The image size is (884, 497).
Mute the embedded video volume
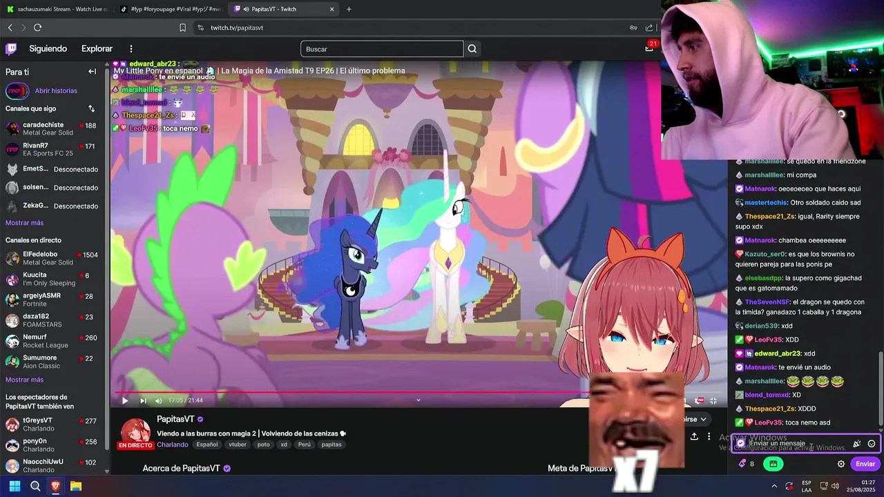coord(159,400)
